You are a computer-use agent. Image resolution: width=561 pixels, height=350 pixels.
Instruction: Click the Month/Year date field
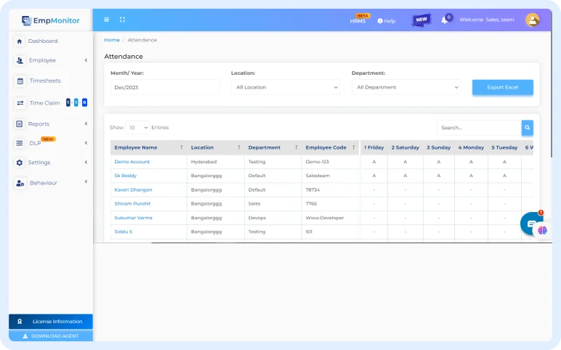(x=164, y=87)
